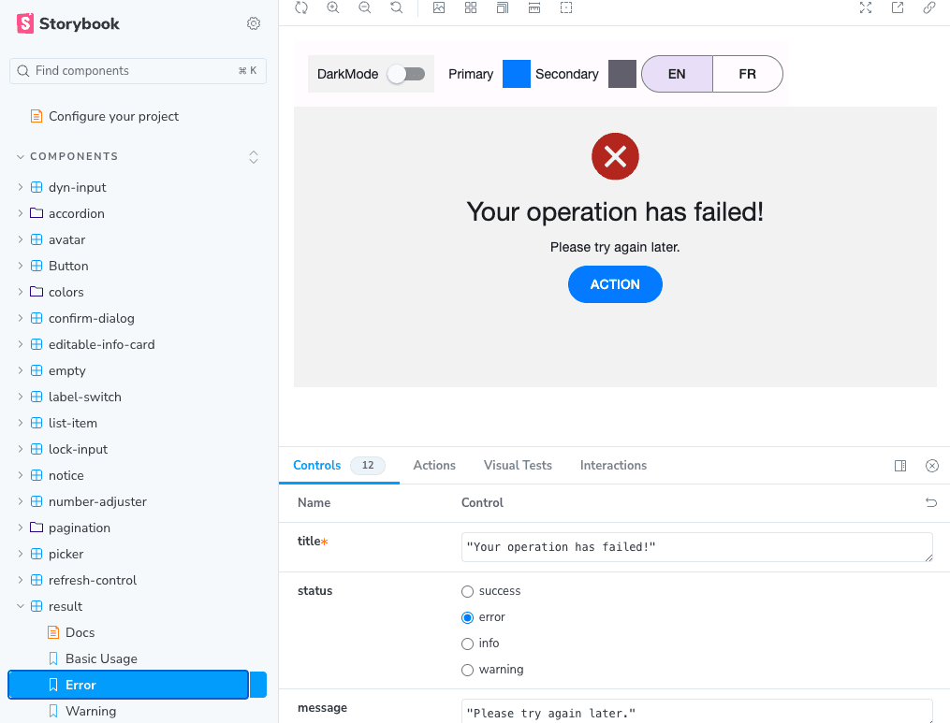Viewport: 950px width, 723px height.
Task: Go full screen in preview
Action: [866, 7]
